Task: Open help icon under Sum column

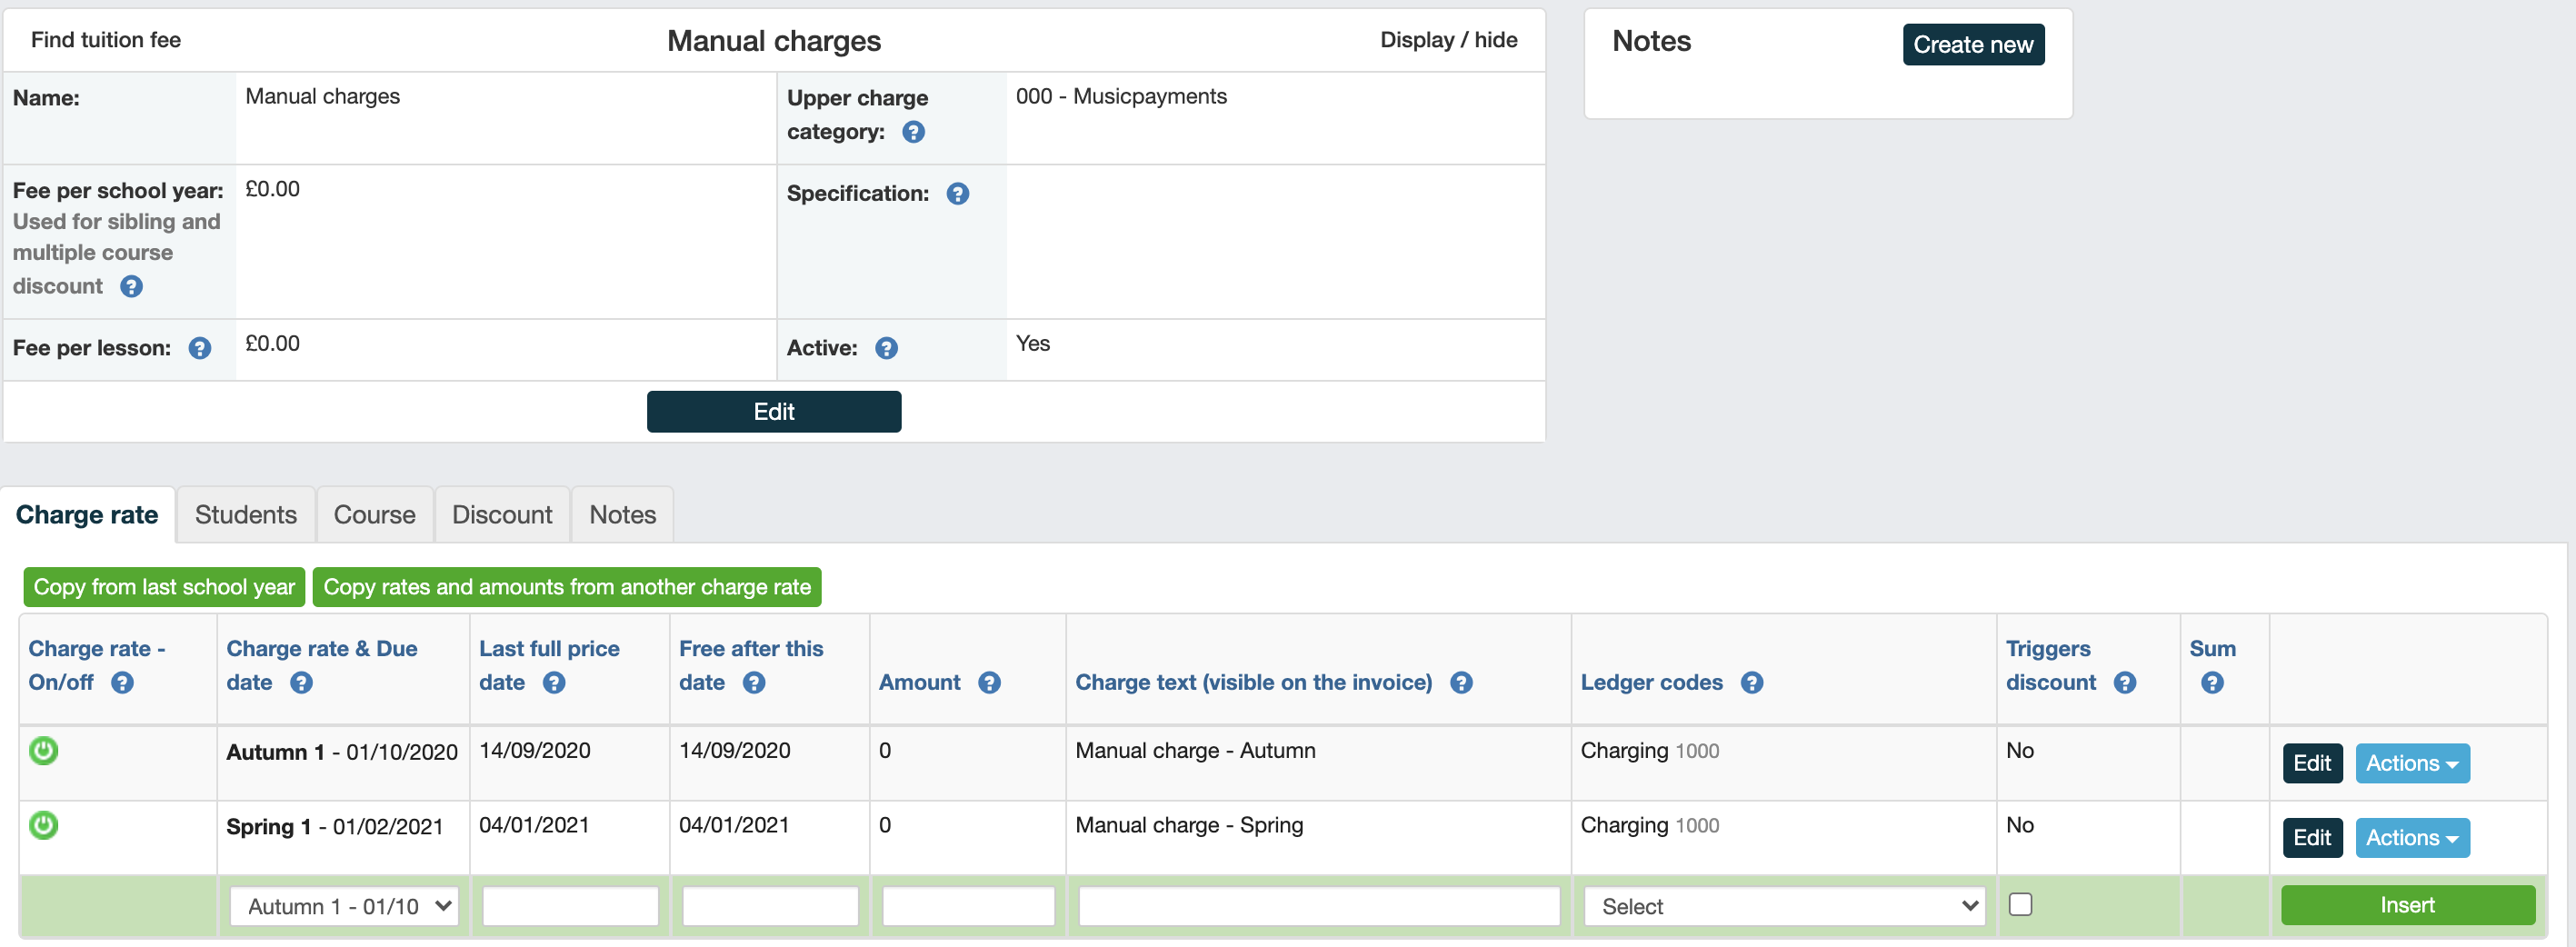Action: click(2212, 682)
